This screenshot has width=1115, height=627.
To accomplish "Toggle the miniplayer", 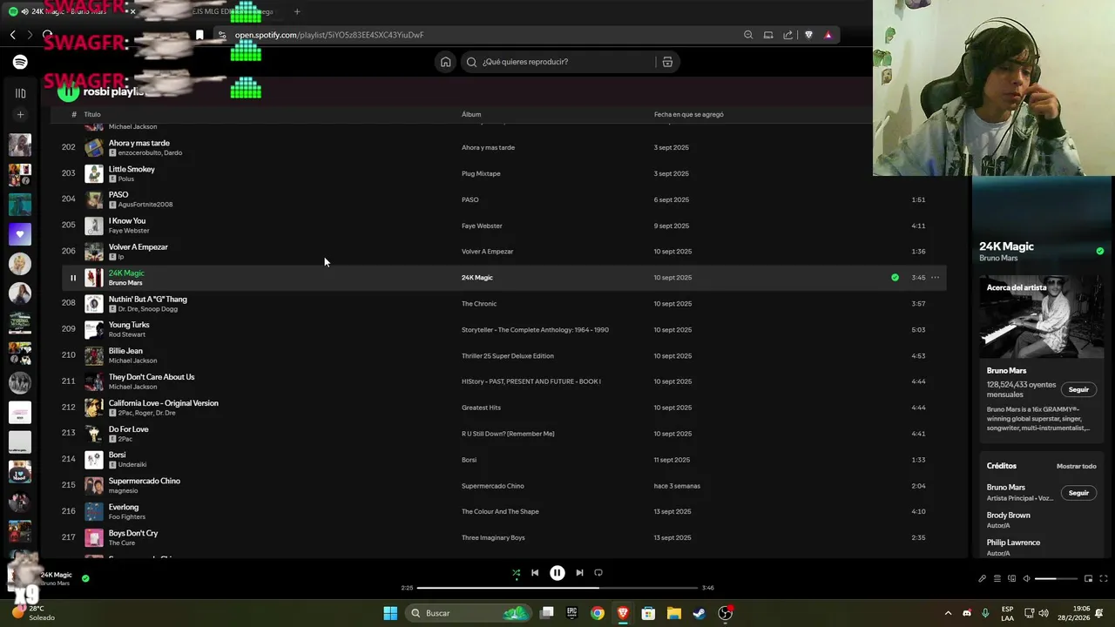I will click(x=1088, y=578).
